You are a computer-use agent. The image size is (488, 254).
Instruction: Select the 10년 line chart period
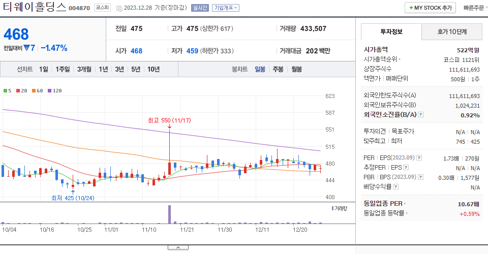coord(154,69)
